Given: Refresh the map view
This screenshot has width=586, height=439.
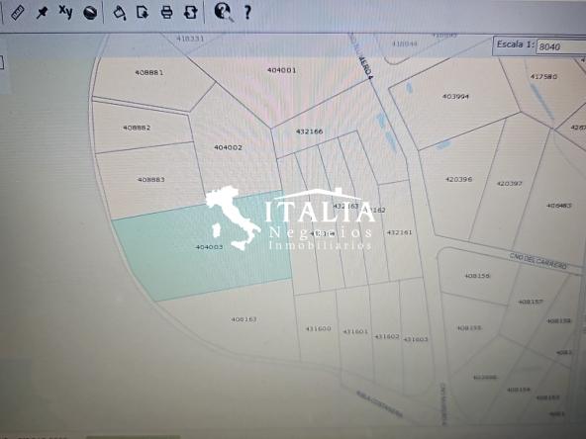Looking at the screenshot, I should pos(191,13).
